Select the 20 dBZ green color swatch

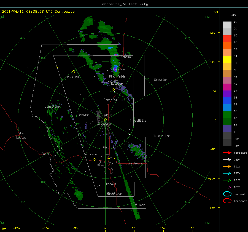[x=227, y=115]
